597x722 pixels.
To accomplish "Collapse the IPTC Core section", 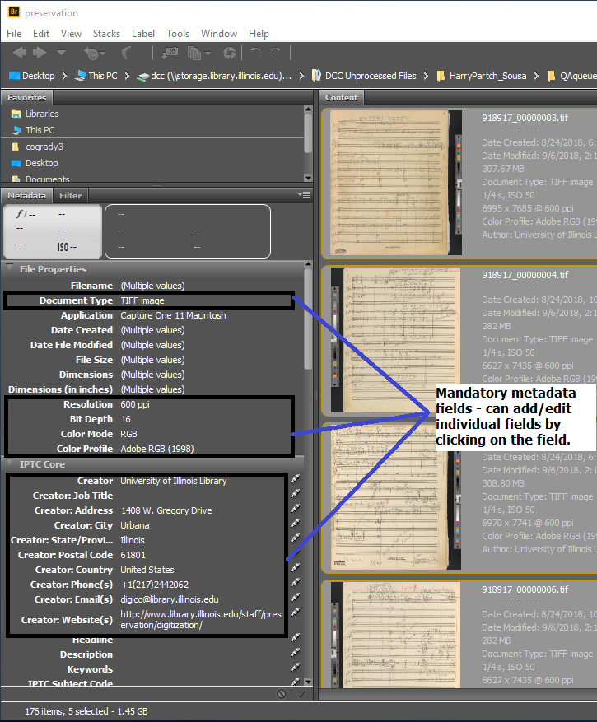I will pos(10,464).
